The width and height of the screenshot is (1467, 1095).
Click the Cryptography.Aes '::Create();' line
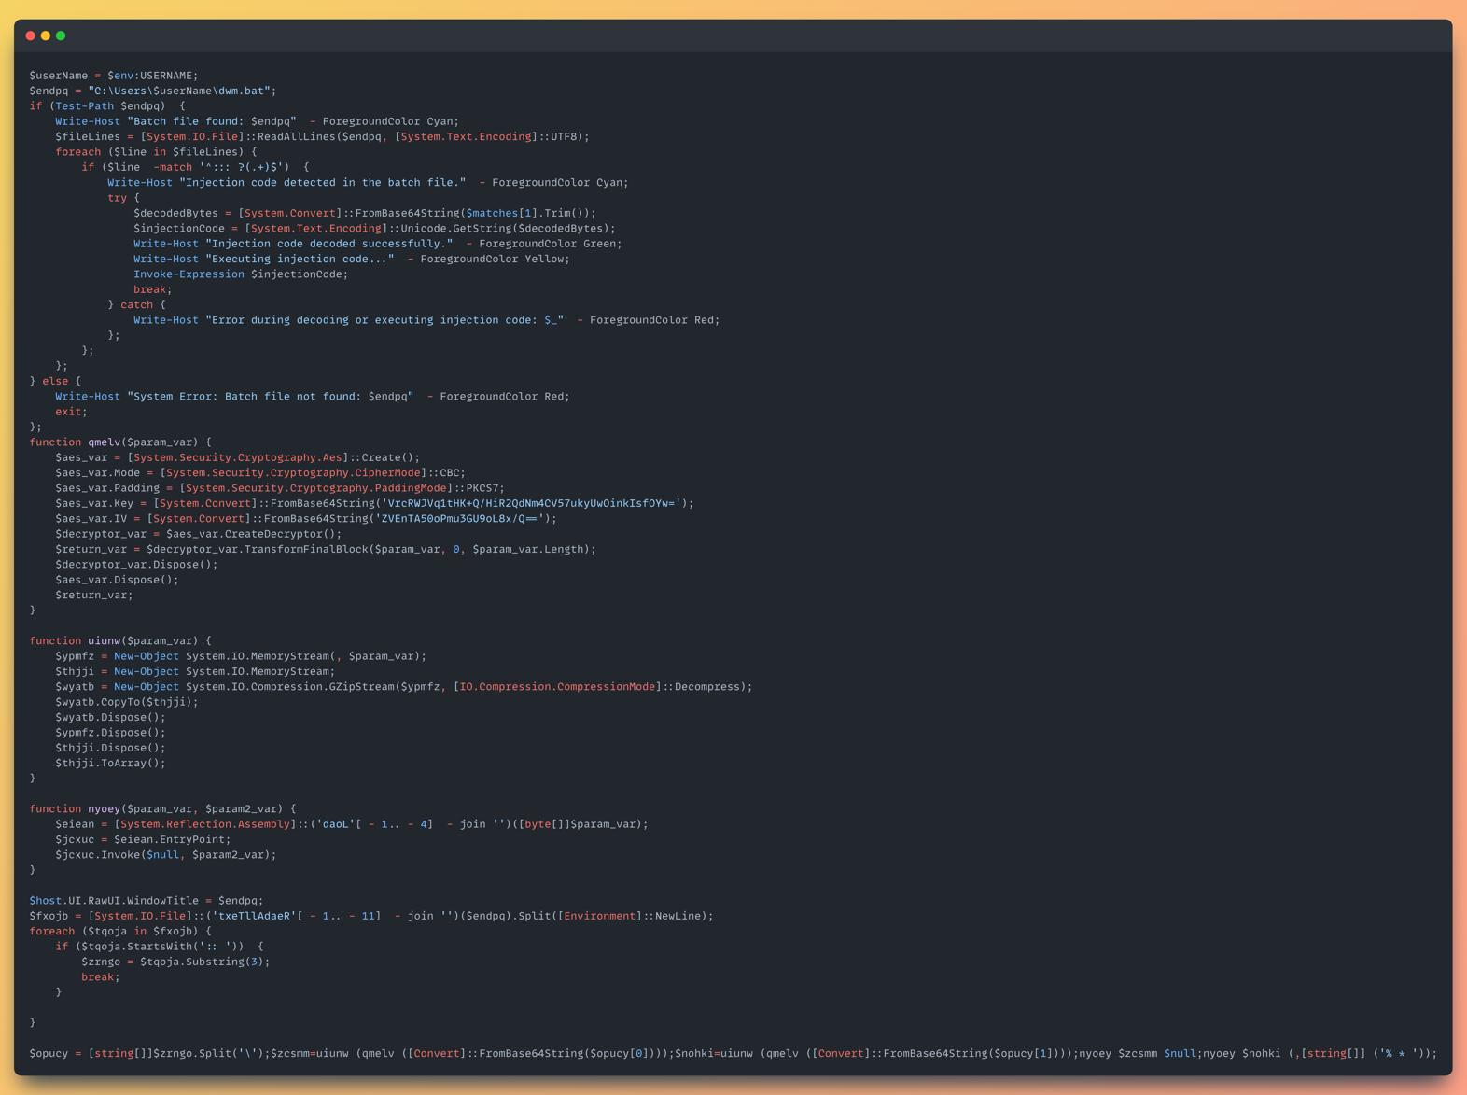tap(238, 457)
